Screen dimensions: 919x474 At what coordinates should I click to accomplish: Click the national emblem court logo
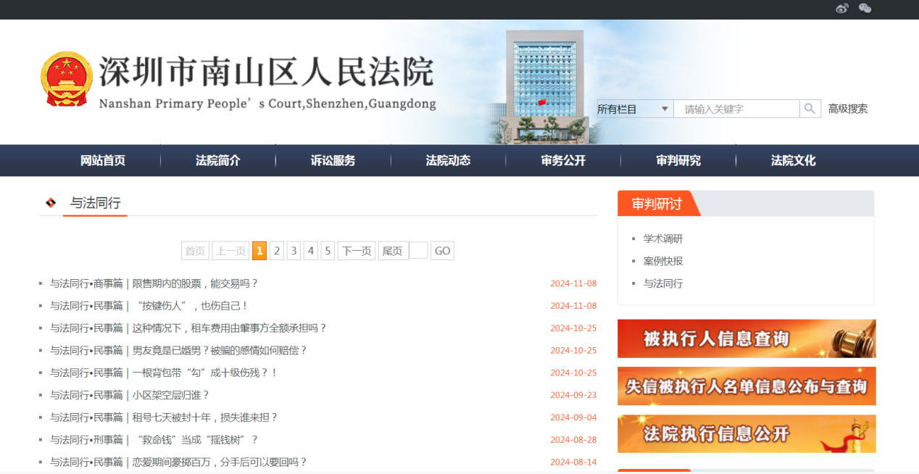coord(66,79)
